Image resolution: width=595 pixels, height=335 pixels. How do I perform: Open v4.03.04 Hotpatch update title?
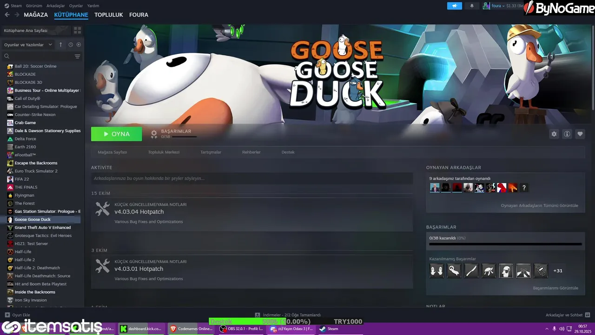click(139, 212)
